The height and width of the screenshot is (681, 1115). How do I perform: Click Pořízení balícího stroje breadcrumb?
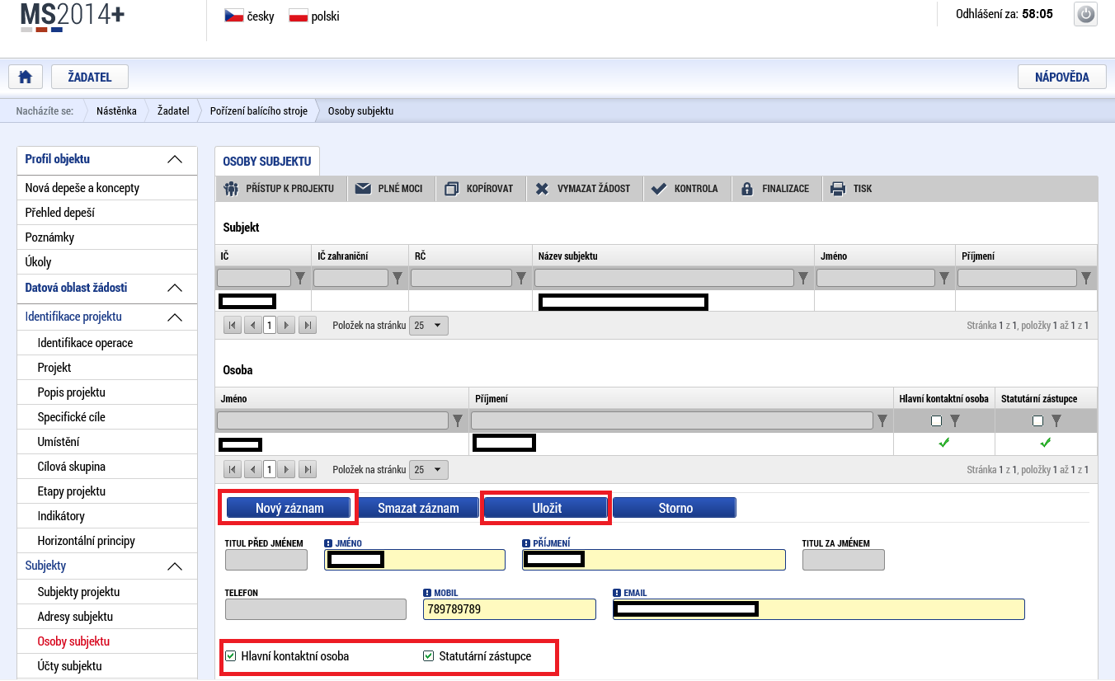click(259, 110)
